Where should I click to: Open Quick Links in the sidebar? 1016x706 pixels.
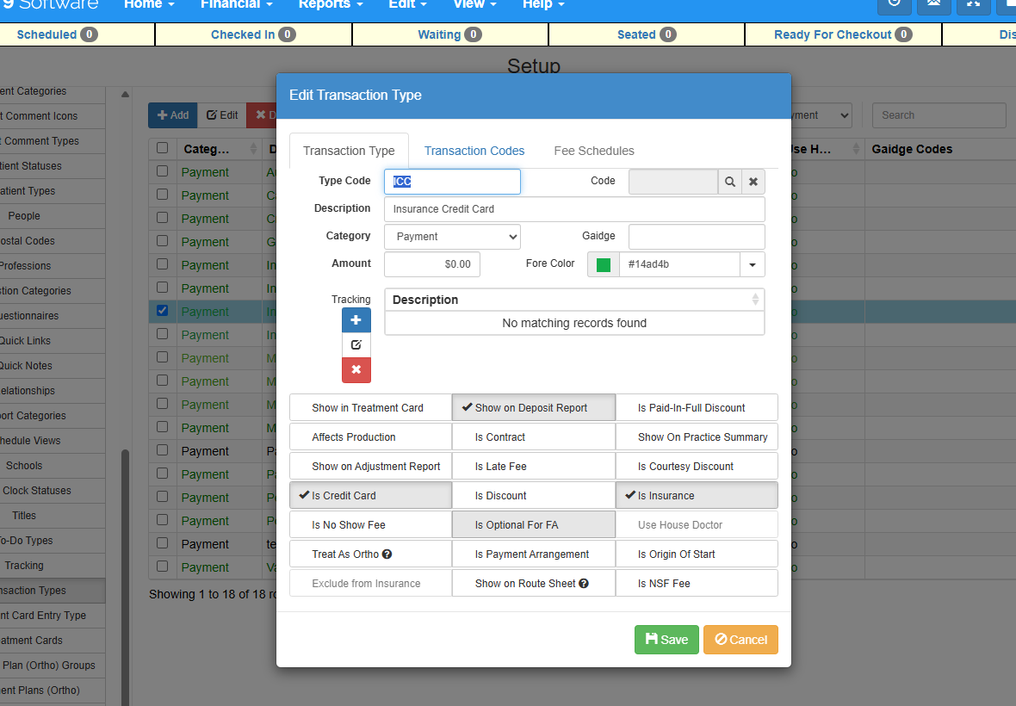[x=52, y=341]
